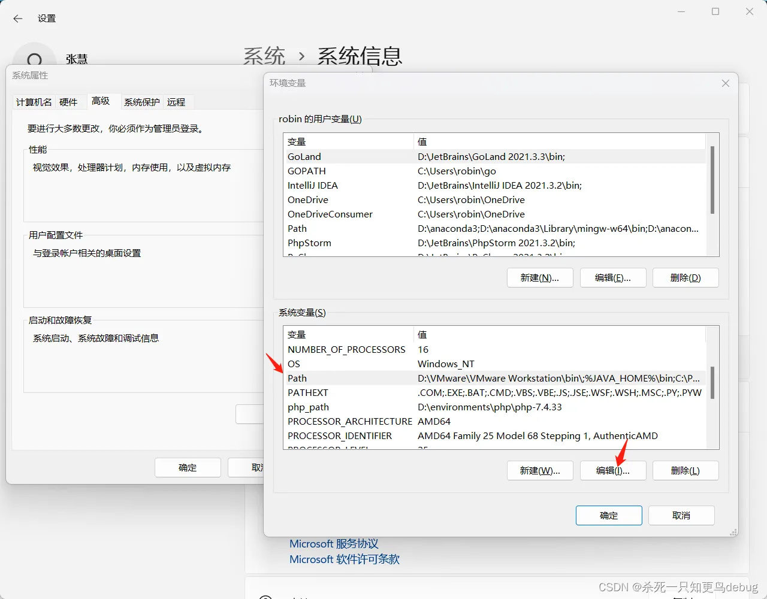The image size is (767, 599).
Task: Click 编辑(E)... for user variables
Action: [613, 278]
